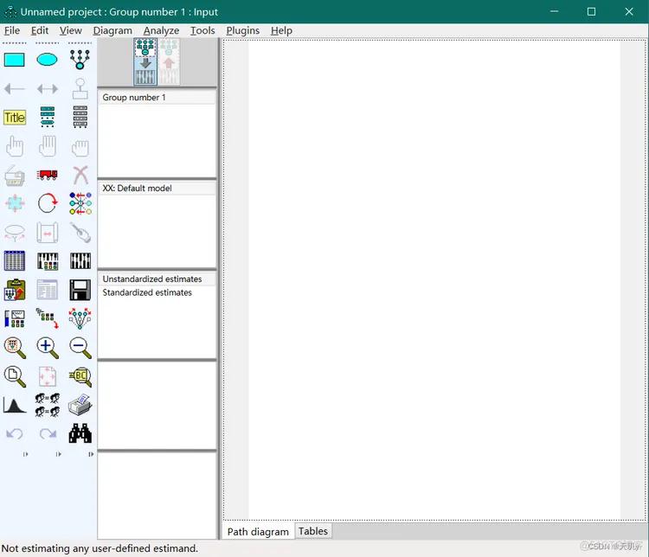Select the latent variable indicator drawing tool
The width and height of the screenshot is (649, 557).
click(x=80, y=60)
